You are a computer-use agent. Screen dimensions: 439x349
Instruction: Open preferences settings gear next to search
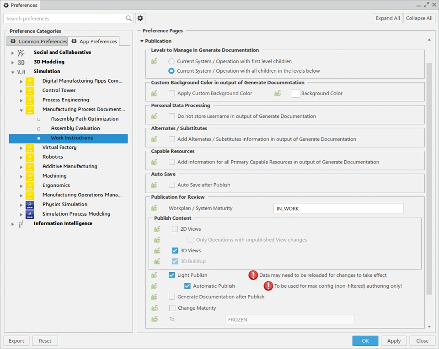[x=140, y=18]
